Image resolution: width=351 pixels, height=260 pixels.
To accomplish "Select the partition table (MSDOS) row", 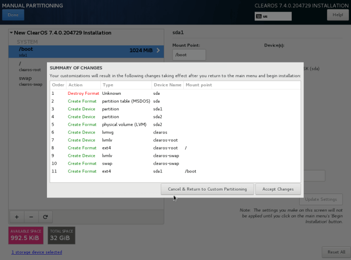I will [175, 101].
